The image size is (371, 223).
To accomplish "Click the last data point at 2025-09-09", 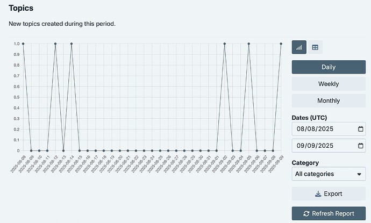I will point(281,44).
